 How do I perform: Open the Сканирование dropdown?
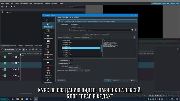[87, 37]
